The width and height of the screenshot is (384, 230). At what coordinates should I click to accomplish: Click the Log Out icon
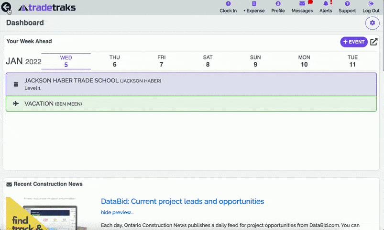click(371, 4)
